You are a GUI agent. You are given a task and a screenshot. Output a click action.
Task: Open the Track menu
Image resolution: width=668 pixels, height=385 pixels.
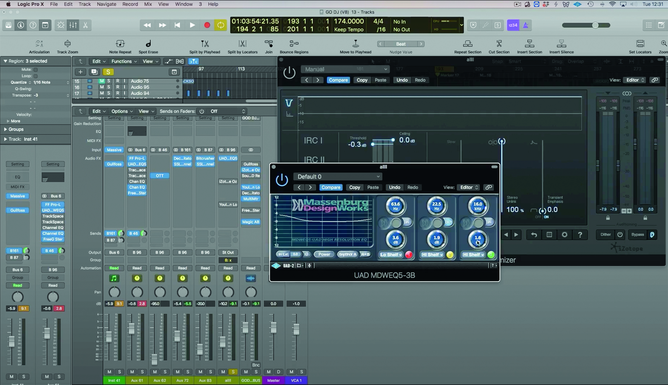tap(85, 4)
